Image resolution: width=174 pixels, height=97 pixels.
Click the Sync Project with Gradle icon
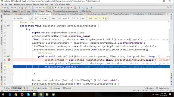coord(79,8)
